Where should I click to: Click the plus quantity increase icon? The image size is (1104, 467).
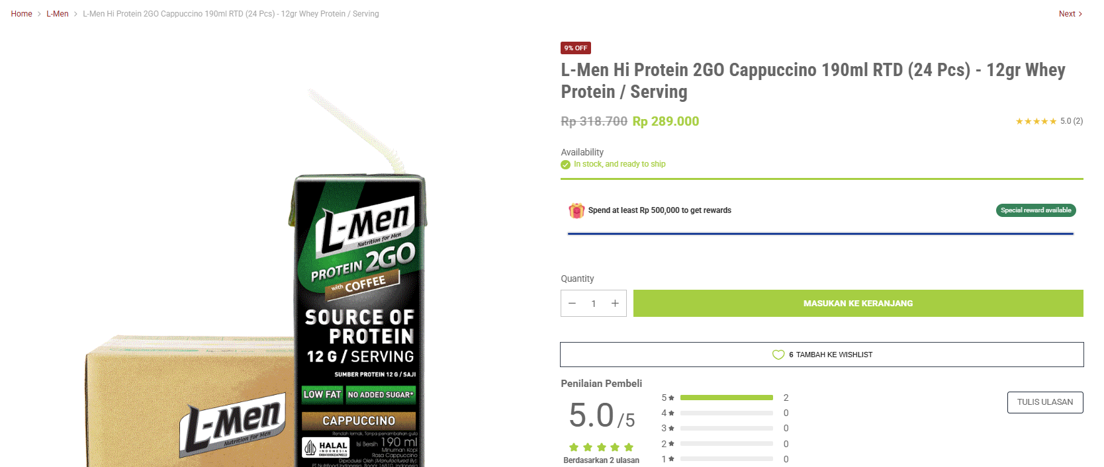pos(615,304)
